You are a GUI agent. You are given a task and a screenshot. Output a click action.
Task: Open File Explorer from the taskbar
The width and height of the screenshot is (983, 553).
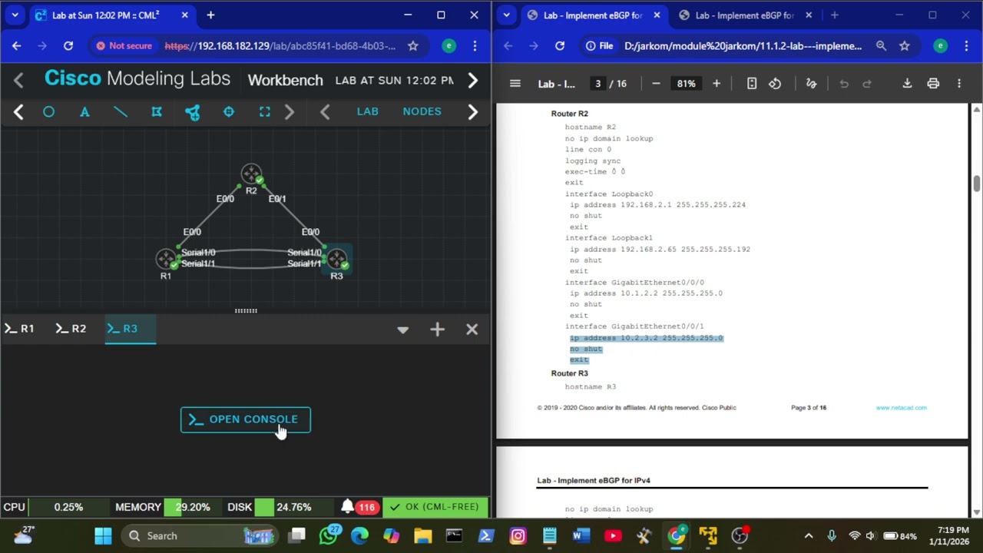(423, 536)
